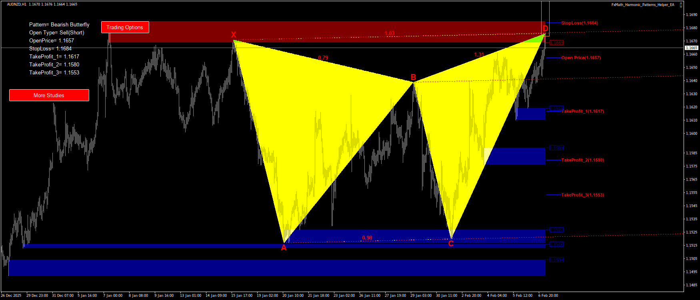Click pattern point X marker
Screen dimensions: 700x300
(234, 35)
